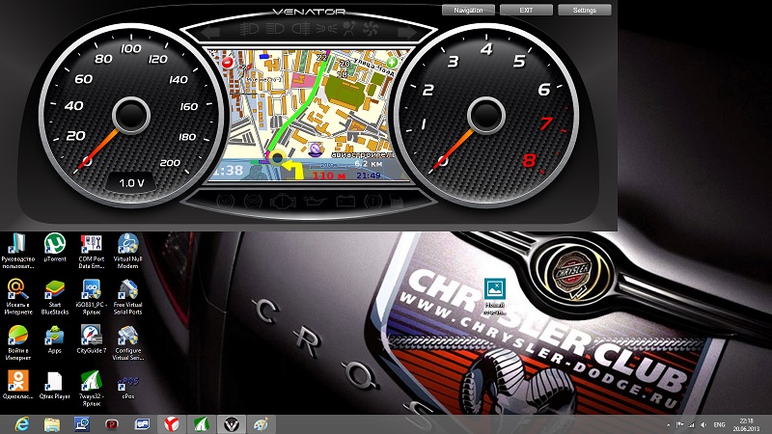772x434 pixels.
Task: Select the Новый image file on desktop
Action: point(495,296)
